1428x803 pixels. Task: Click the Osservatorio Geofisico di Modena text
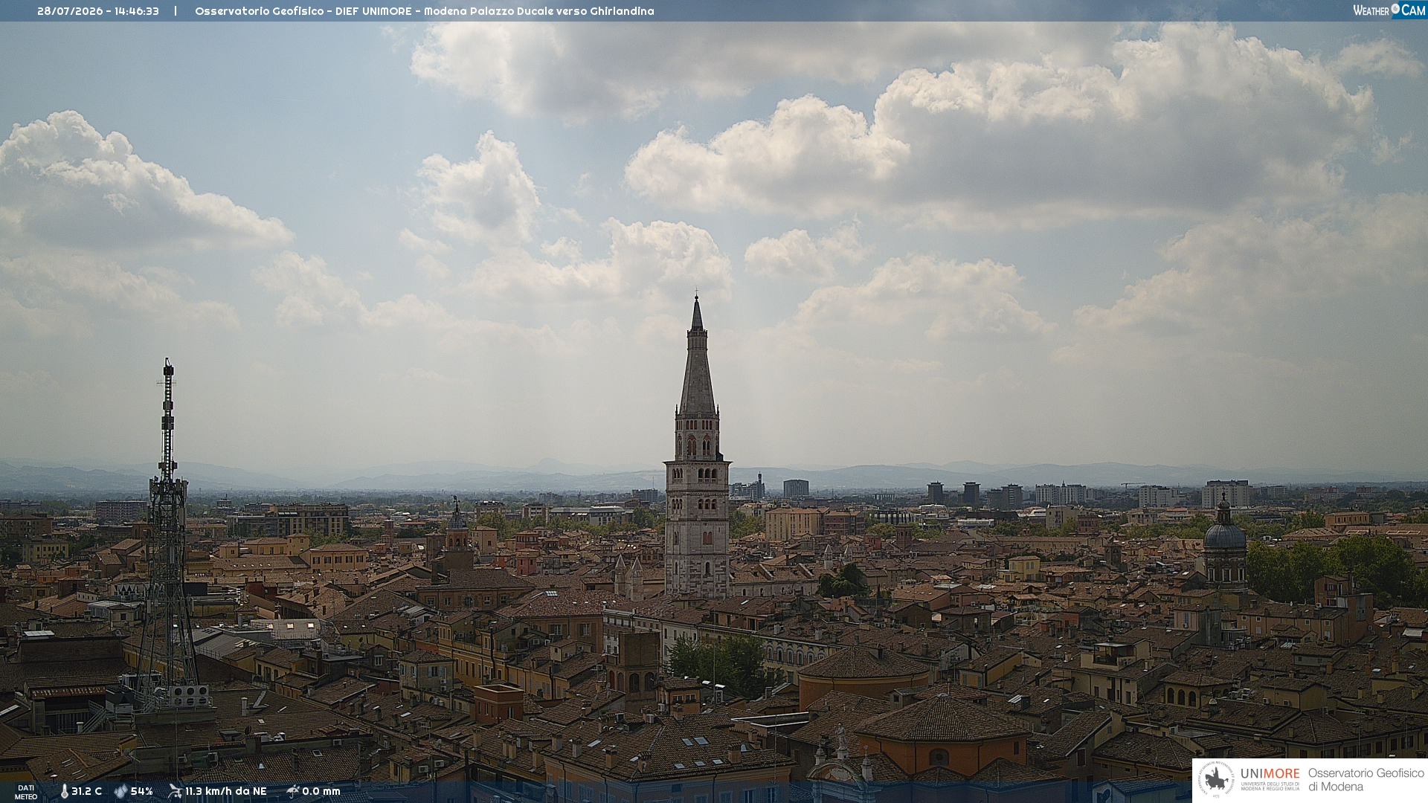pos(1366,780)
